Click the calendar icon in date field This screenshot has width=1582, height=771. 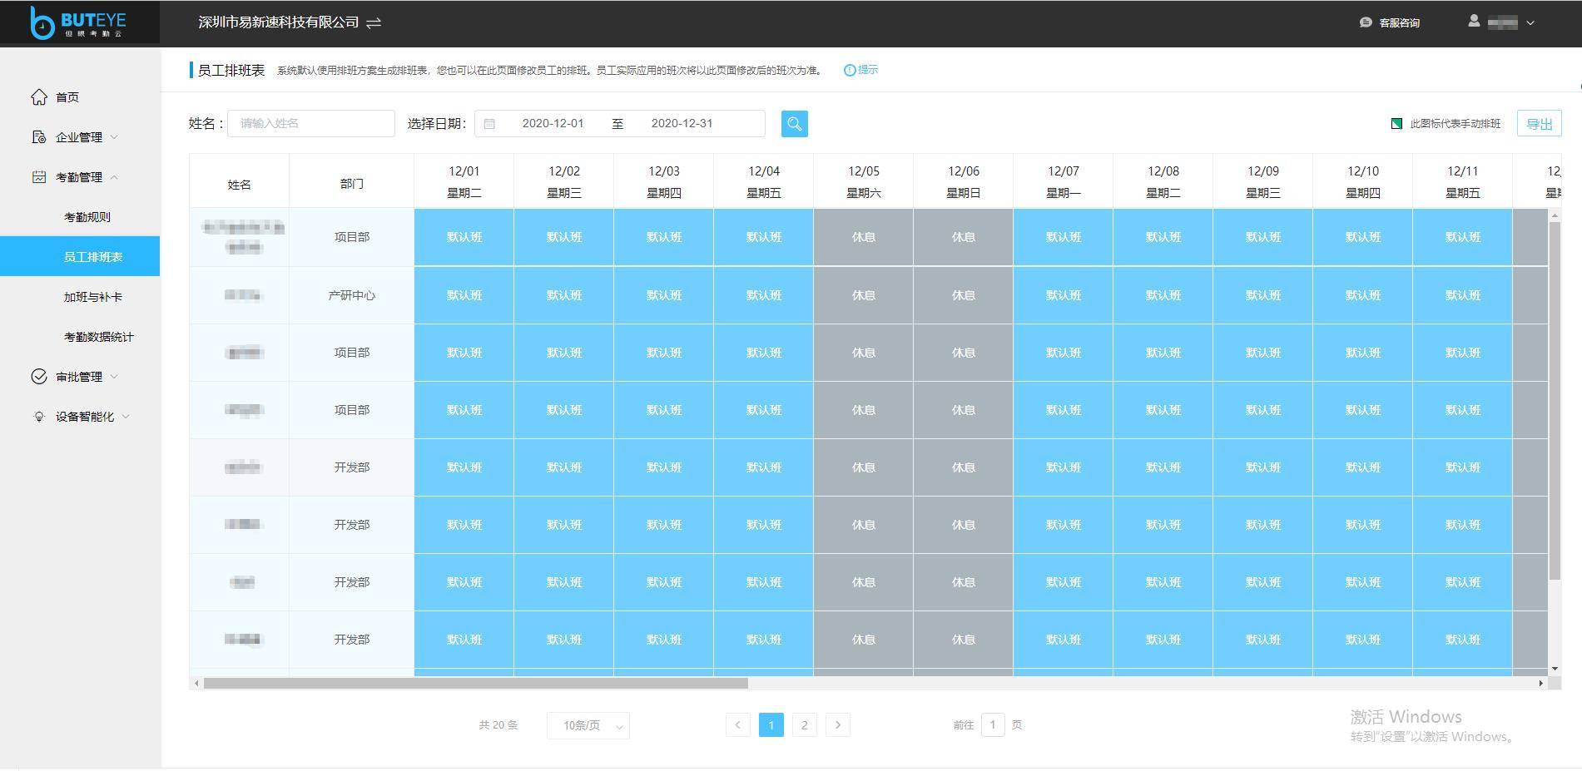click(489, 124)
